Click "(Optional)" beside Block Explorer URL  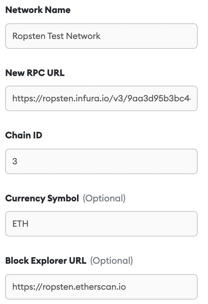pyautogui.click(x=111, y=260)
